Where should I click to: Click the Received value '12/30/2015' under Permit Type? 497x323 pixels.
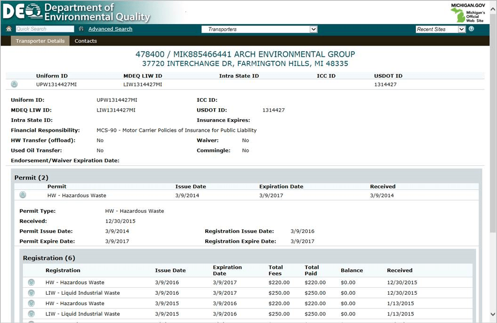120,221
